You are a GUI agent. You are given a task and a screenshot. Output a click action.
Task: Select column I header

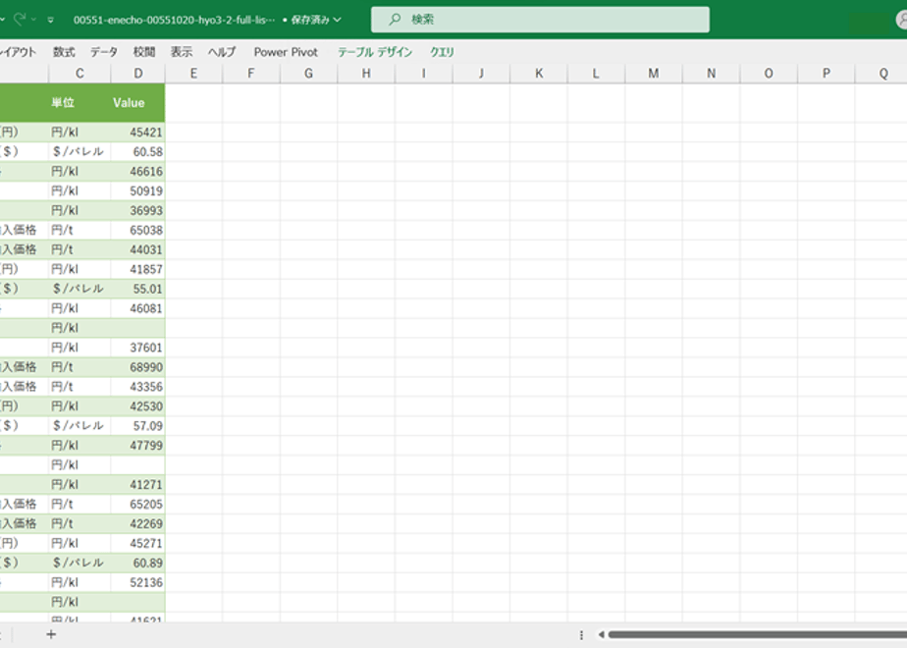(424, 74)
